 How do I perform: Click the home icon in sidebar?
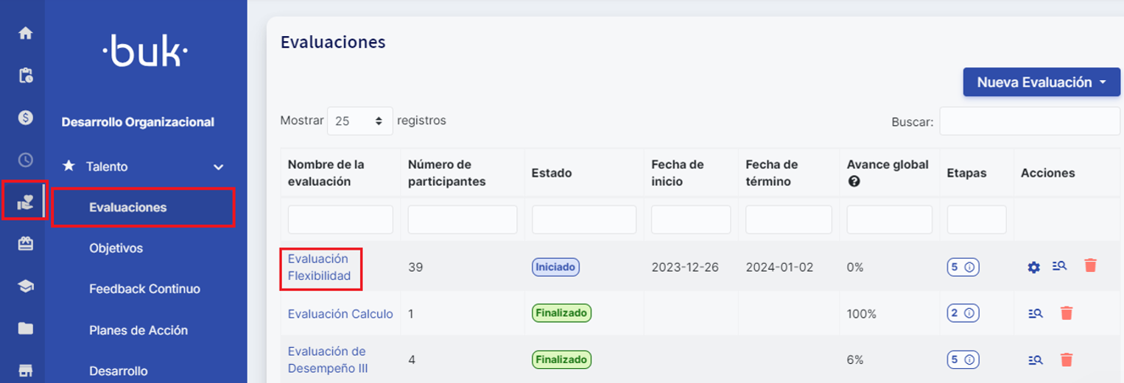pyautogui.click(x=26, y=33)
